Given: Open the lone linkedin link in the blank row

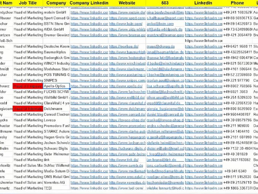Looking at the screenshot, I should pos(204,41).
